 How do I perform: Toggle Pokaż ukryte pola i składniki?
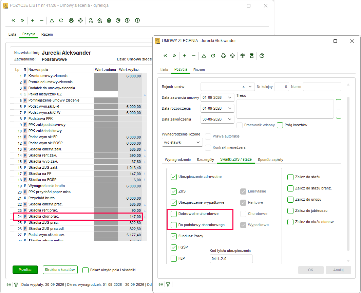click(x=85, y=270)
